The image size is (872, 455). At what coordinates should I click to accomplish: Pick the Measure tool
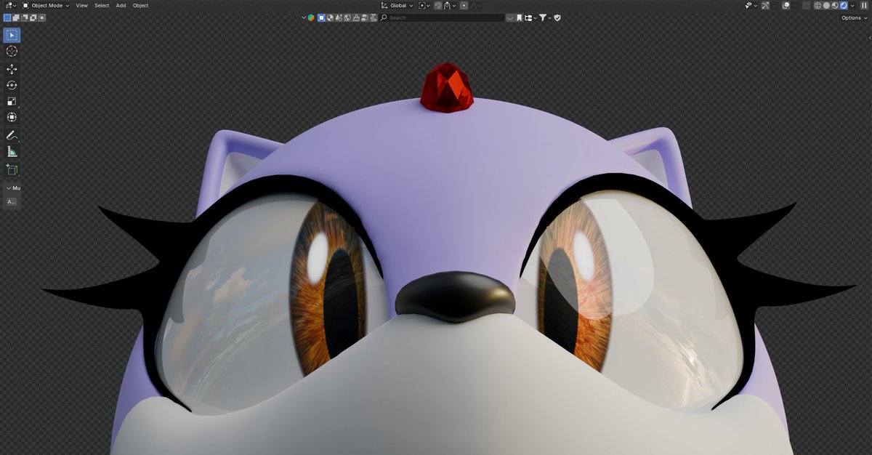(11, 151)
